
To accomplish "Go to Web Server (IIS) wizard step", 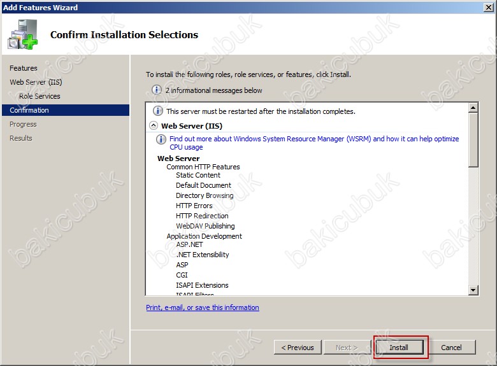I will (36, 82).
